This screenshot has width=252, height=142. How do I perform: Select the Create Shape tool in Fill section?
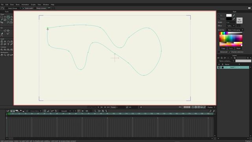(5, 31)
